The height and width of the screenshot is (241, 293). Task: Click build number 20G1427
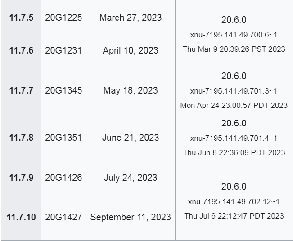[x=63, y=217]
